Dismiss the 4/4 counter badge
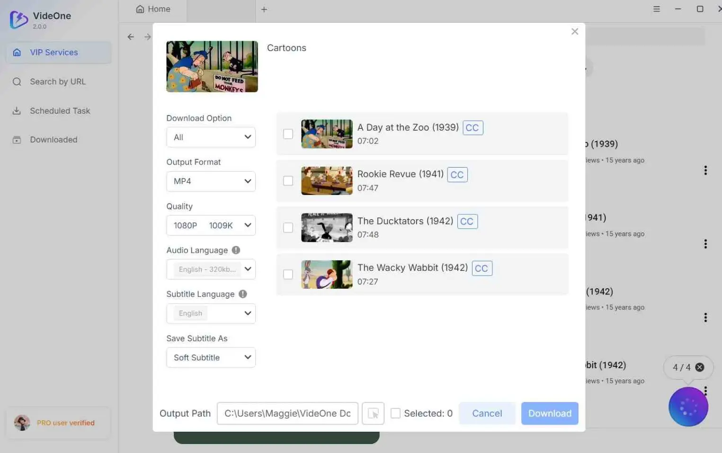Viewport: 722px width, 453px height. 700,367
